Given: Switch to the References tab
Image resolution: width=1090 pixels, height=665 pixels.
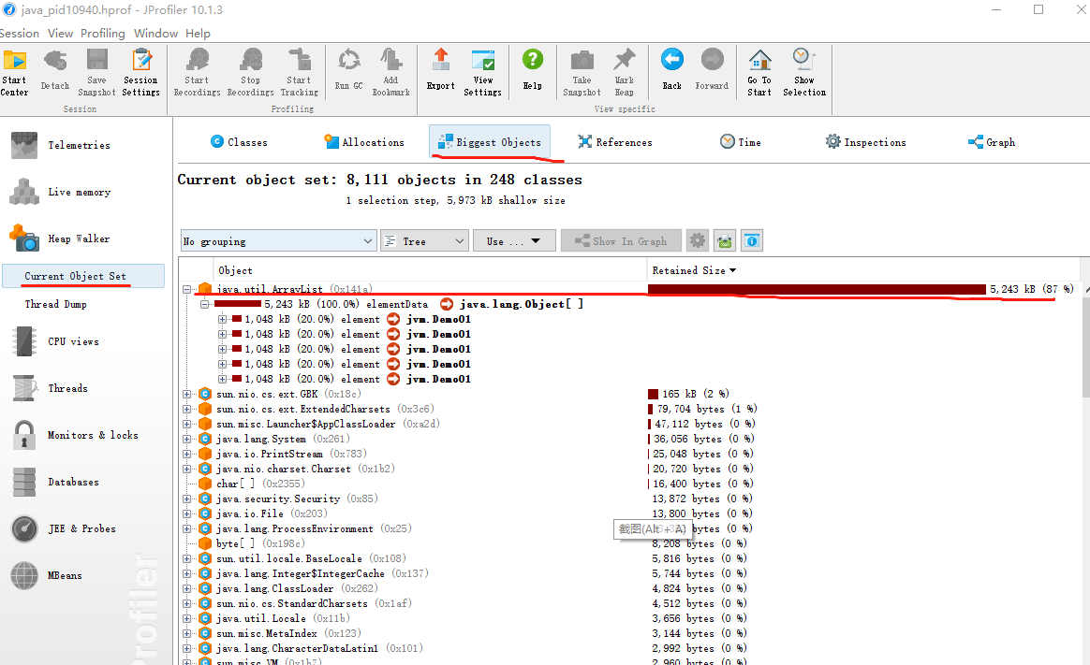Looking at the screenshot, I should tap(615, 142).
